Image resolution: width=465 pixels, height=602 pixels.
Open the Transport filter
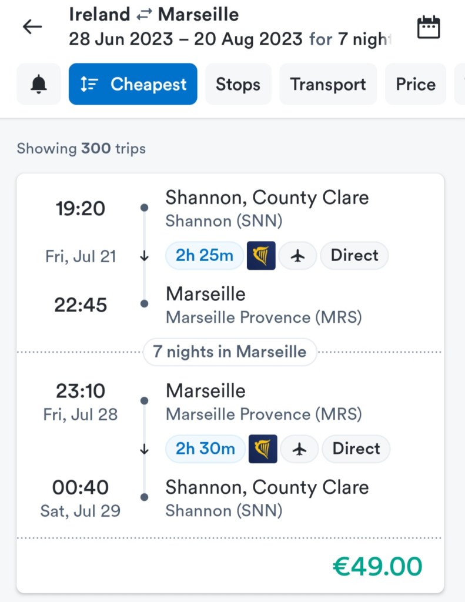[328, 85]
